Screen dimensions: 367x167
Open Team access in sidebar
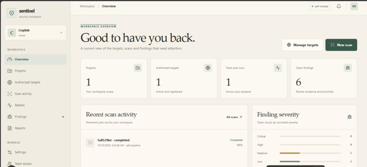tap(36, 164)
